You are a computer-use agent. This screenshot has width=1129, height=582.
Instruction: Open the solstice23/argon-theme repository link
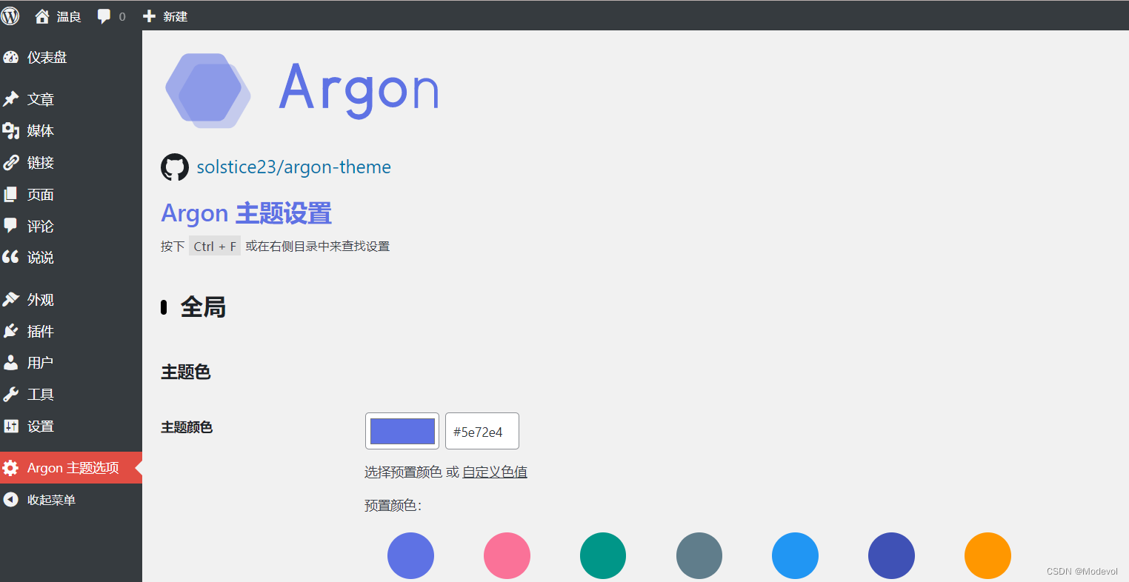(x=293, y=167)
